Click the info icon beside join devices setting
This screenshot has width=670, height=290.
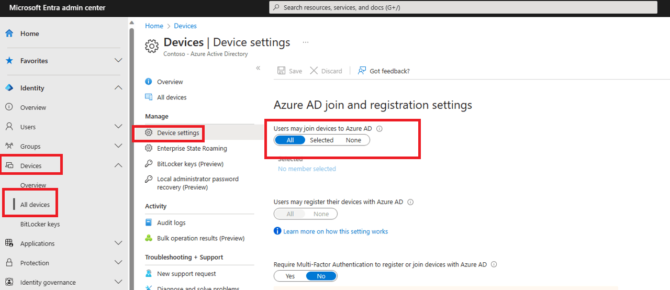coord(379,128)
